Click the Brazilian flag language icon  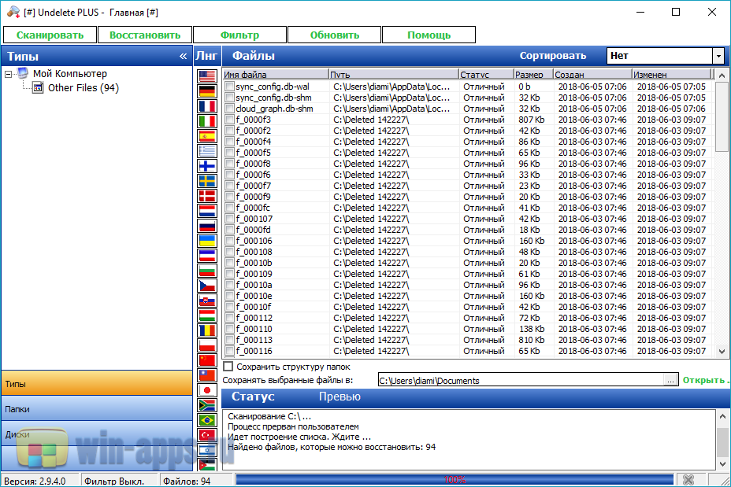coord(207,420)
